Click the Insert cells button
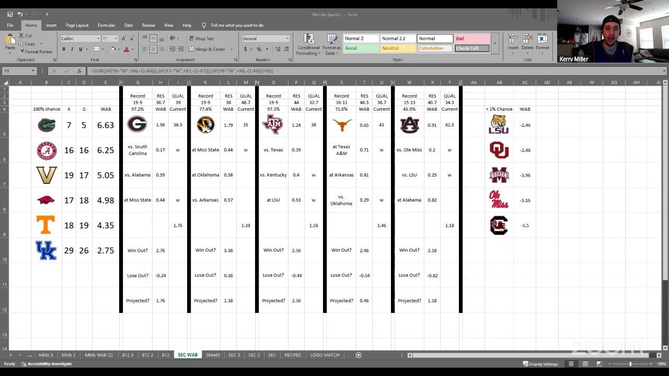The image size is (669, 376). pos(513,44)
